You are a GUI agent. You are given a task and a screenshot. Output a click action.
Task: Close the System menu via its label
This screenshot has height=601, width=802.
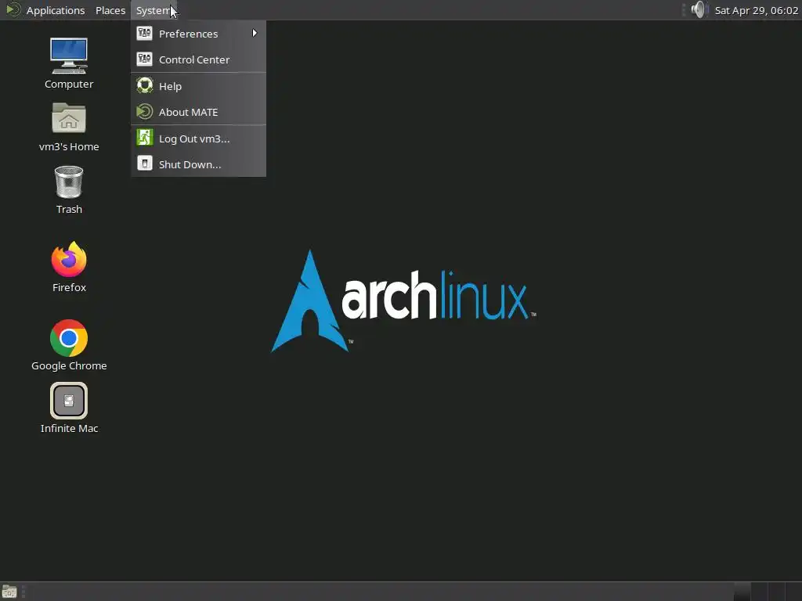(x=154, y=10)
